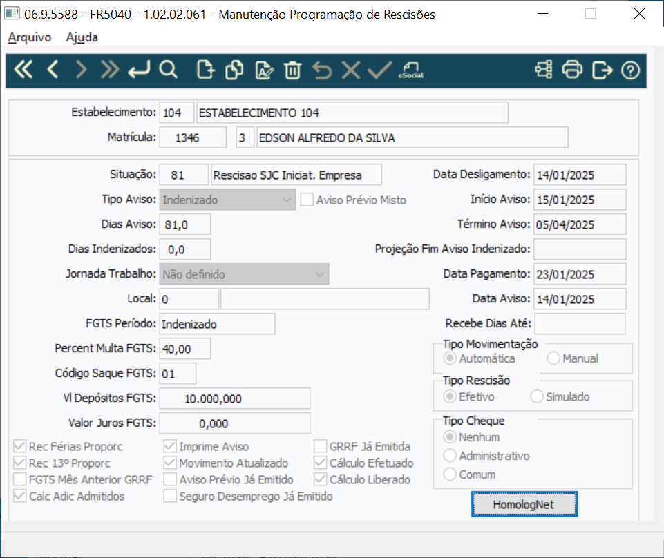Cancel with X icon in toolbar

pyautogui.click(x=350, y=70)
